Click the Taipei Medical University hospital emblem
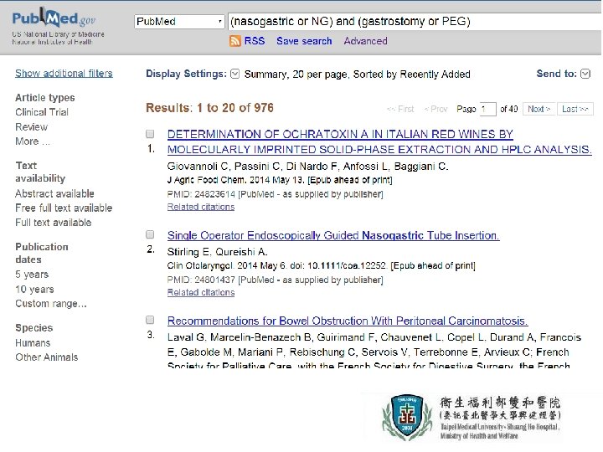 point(407,417)
